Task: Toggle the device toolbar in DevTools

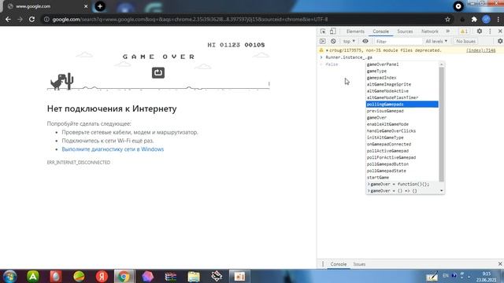Action: pos(332,31)
